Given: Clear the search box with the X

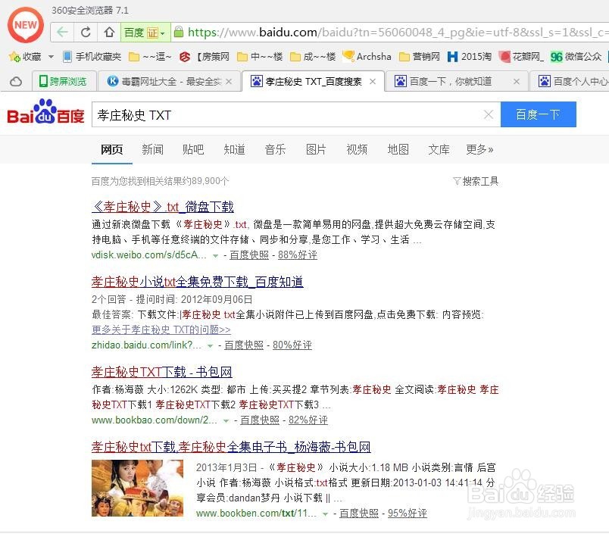Looking at the screenshot, I should click(x=489, y=114).
